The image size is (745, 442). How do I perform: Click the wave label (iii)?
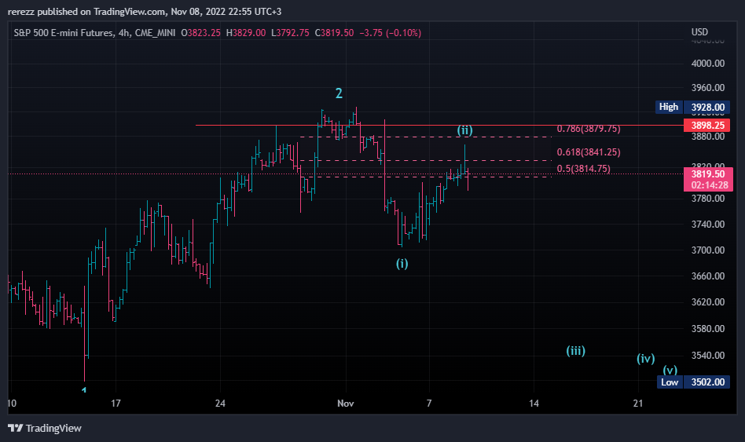tap(575, 351)
